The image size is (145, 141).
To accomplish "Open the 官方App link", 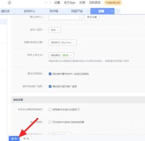I will 70,3.
